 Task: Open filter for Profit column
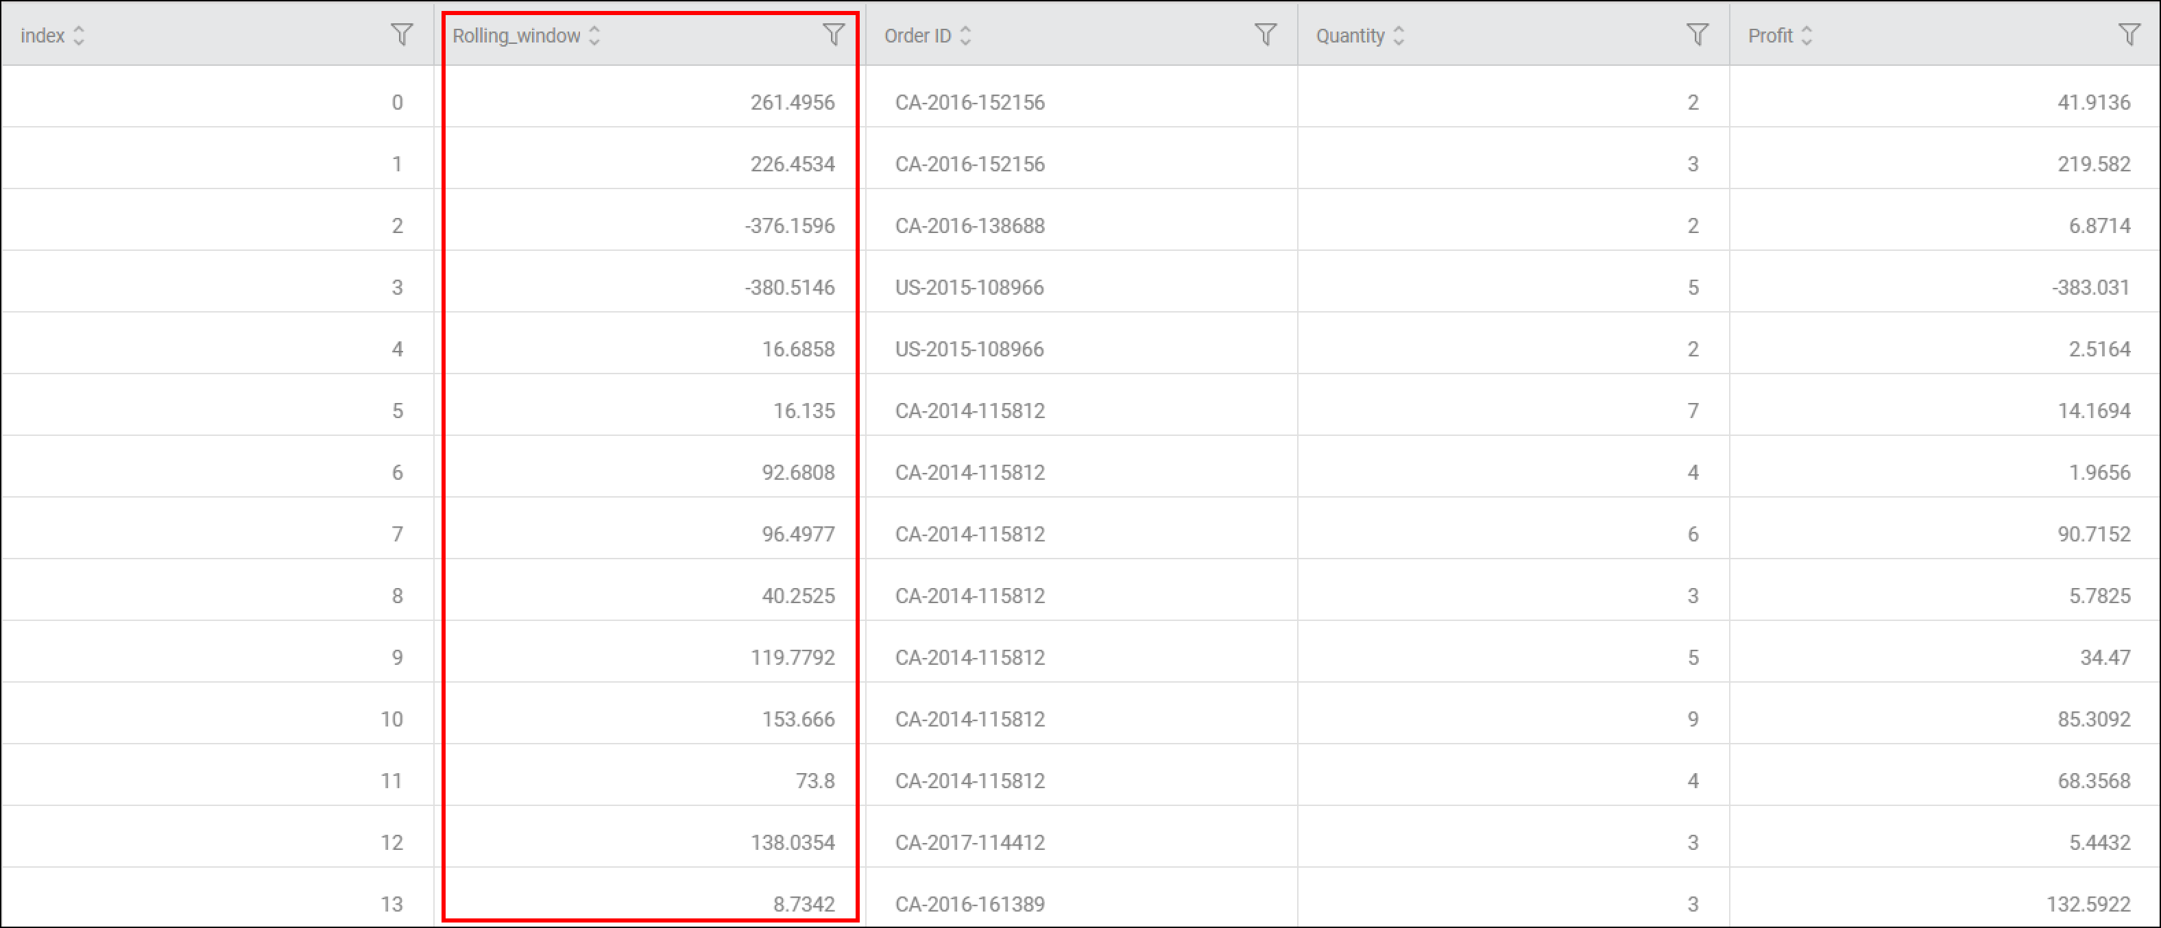[x=2128, y=35]
